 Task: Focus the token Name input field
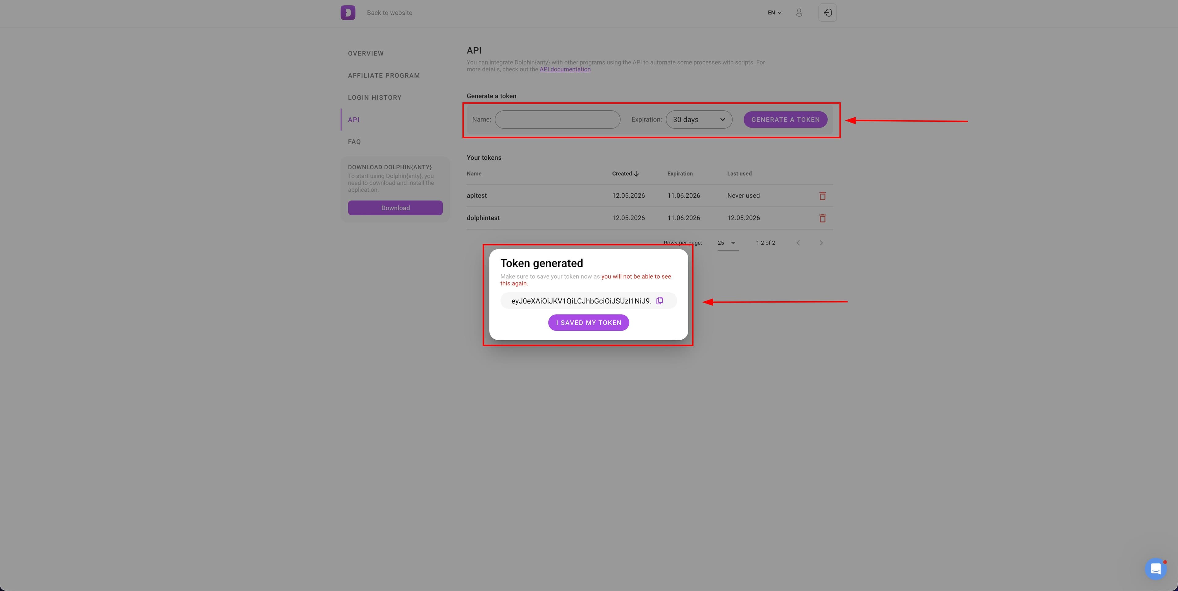click(x=557, y=119)
